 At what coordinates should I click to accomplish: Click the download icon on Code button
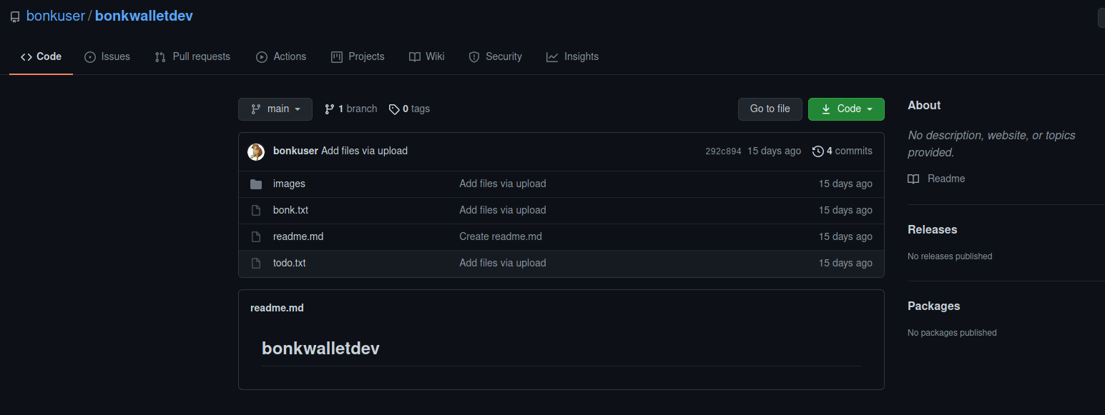[x=826, y=109]
